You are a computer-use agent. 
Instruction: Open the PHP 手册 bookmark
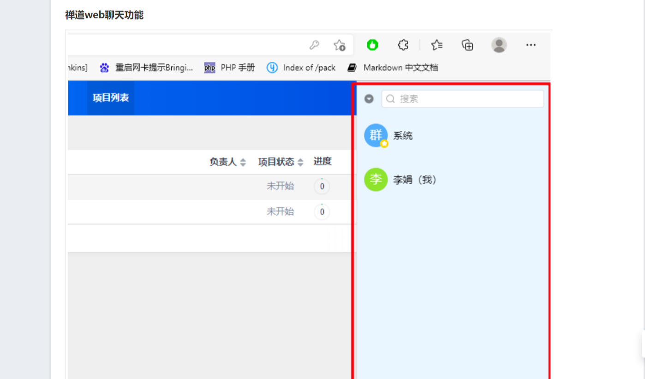pos(230,68)
